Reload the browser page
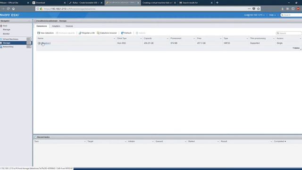 tap(8, 8)
